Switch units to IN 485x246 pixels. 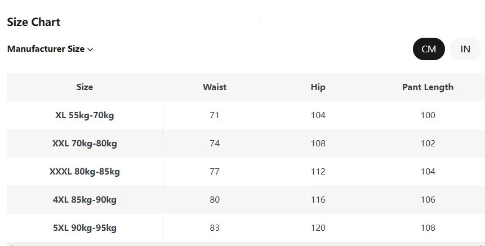[x=465, y=49]
